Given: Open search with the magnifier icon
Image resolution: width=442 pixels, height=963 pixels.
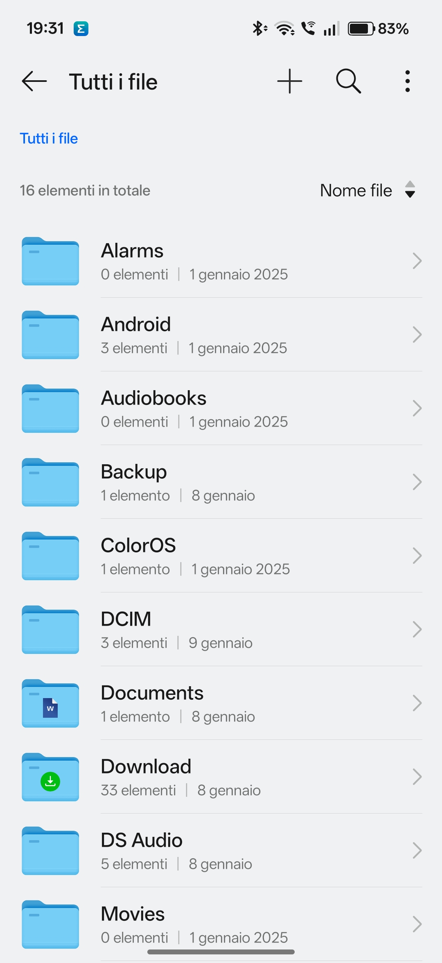Looking at the screenshot, I should click(348, 81).
